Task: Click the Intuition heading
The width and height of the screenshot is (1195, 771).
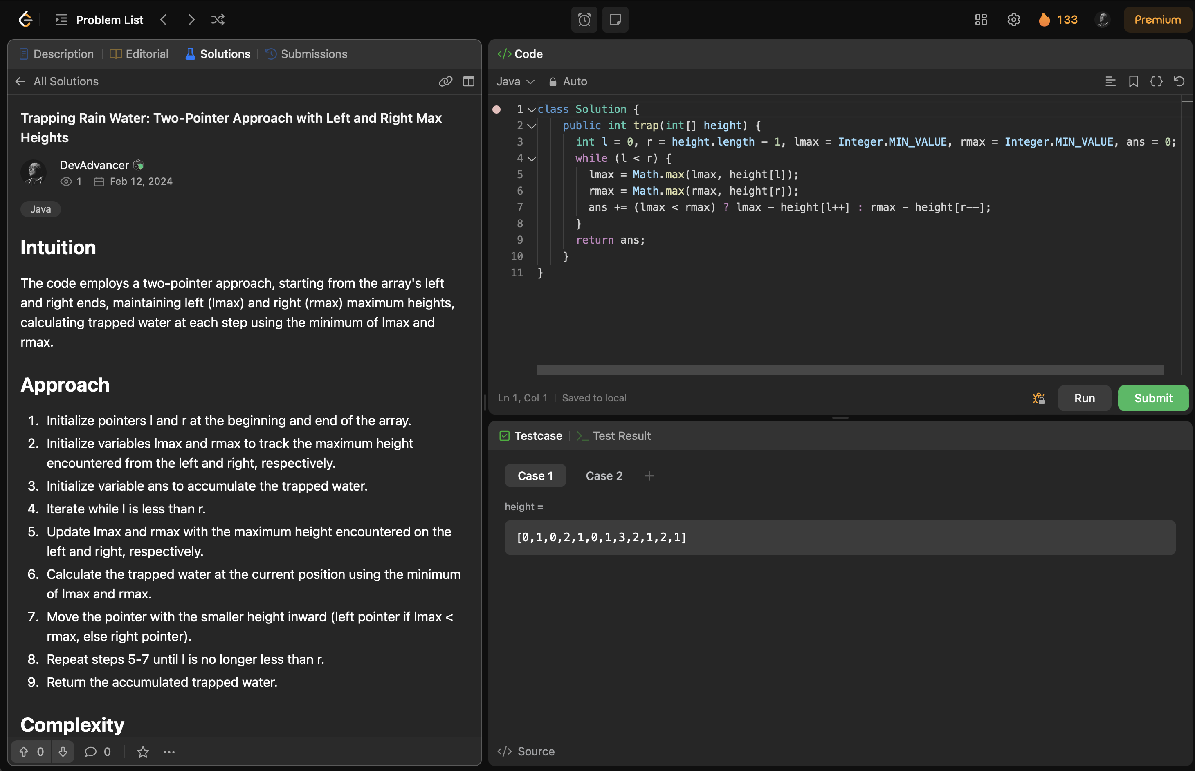Action: pyautogui.click(x=58, y=247)
